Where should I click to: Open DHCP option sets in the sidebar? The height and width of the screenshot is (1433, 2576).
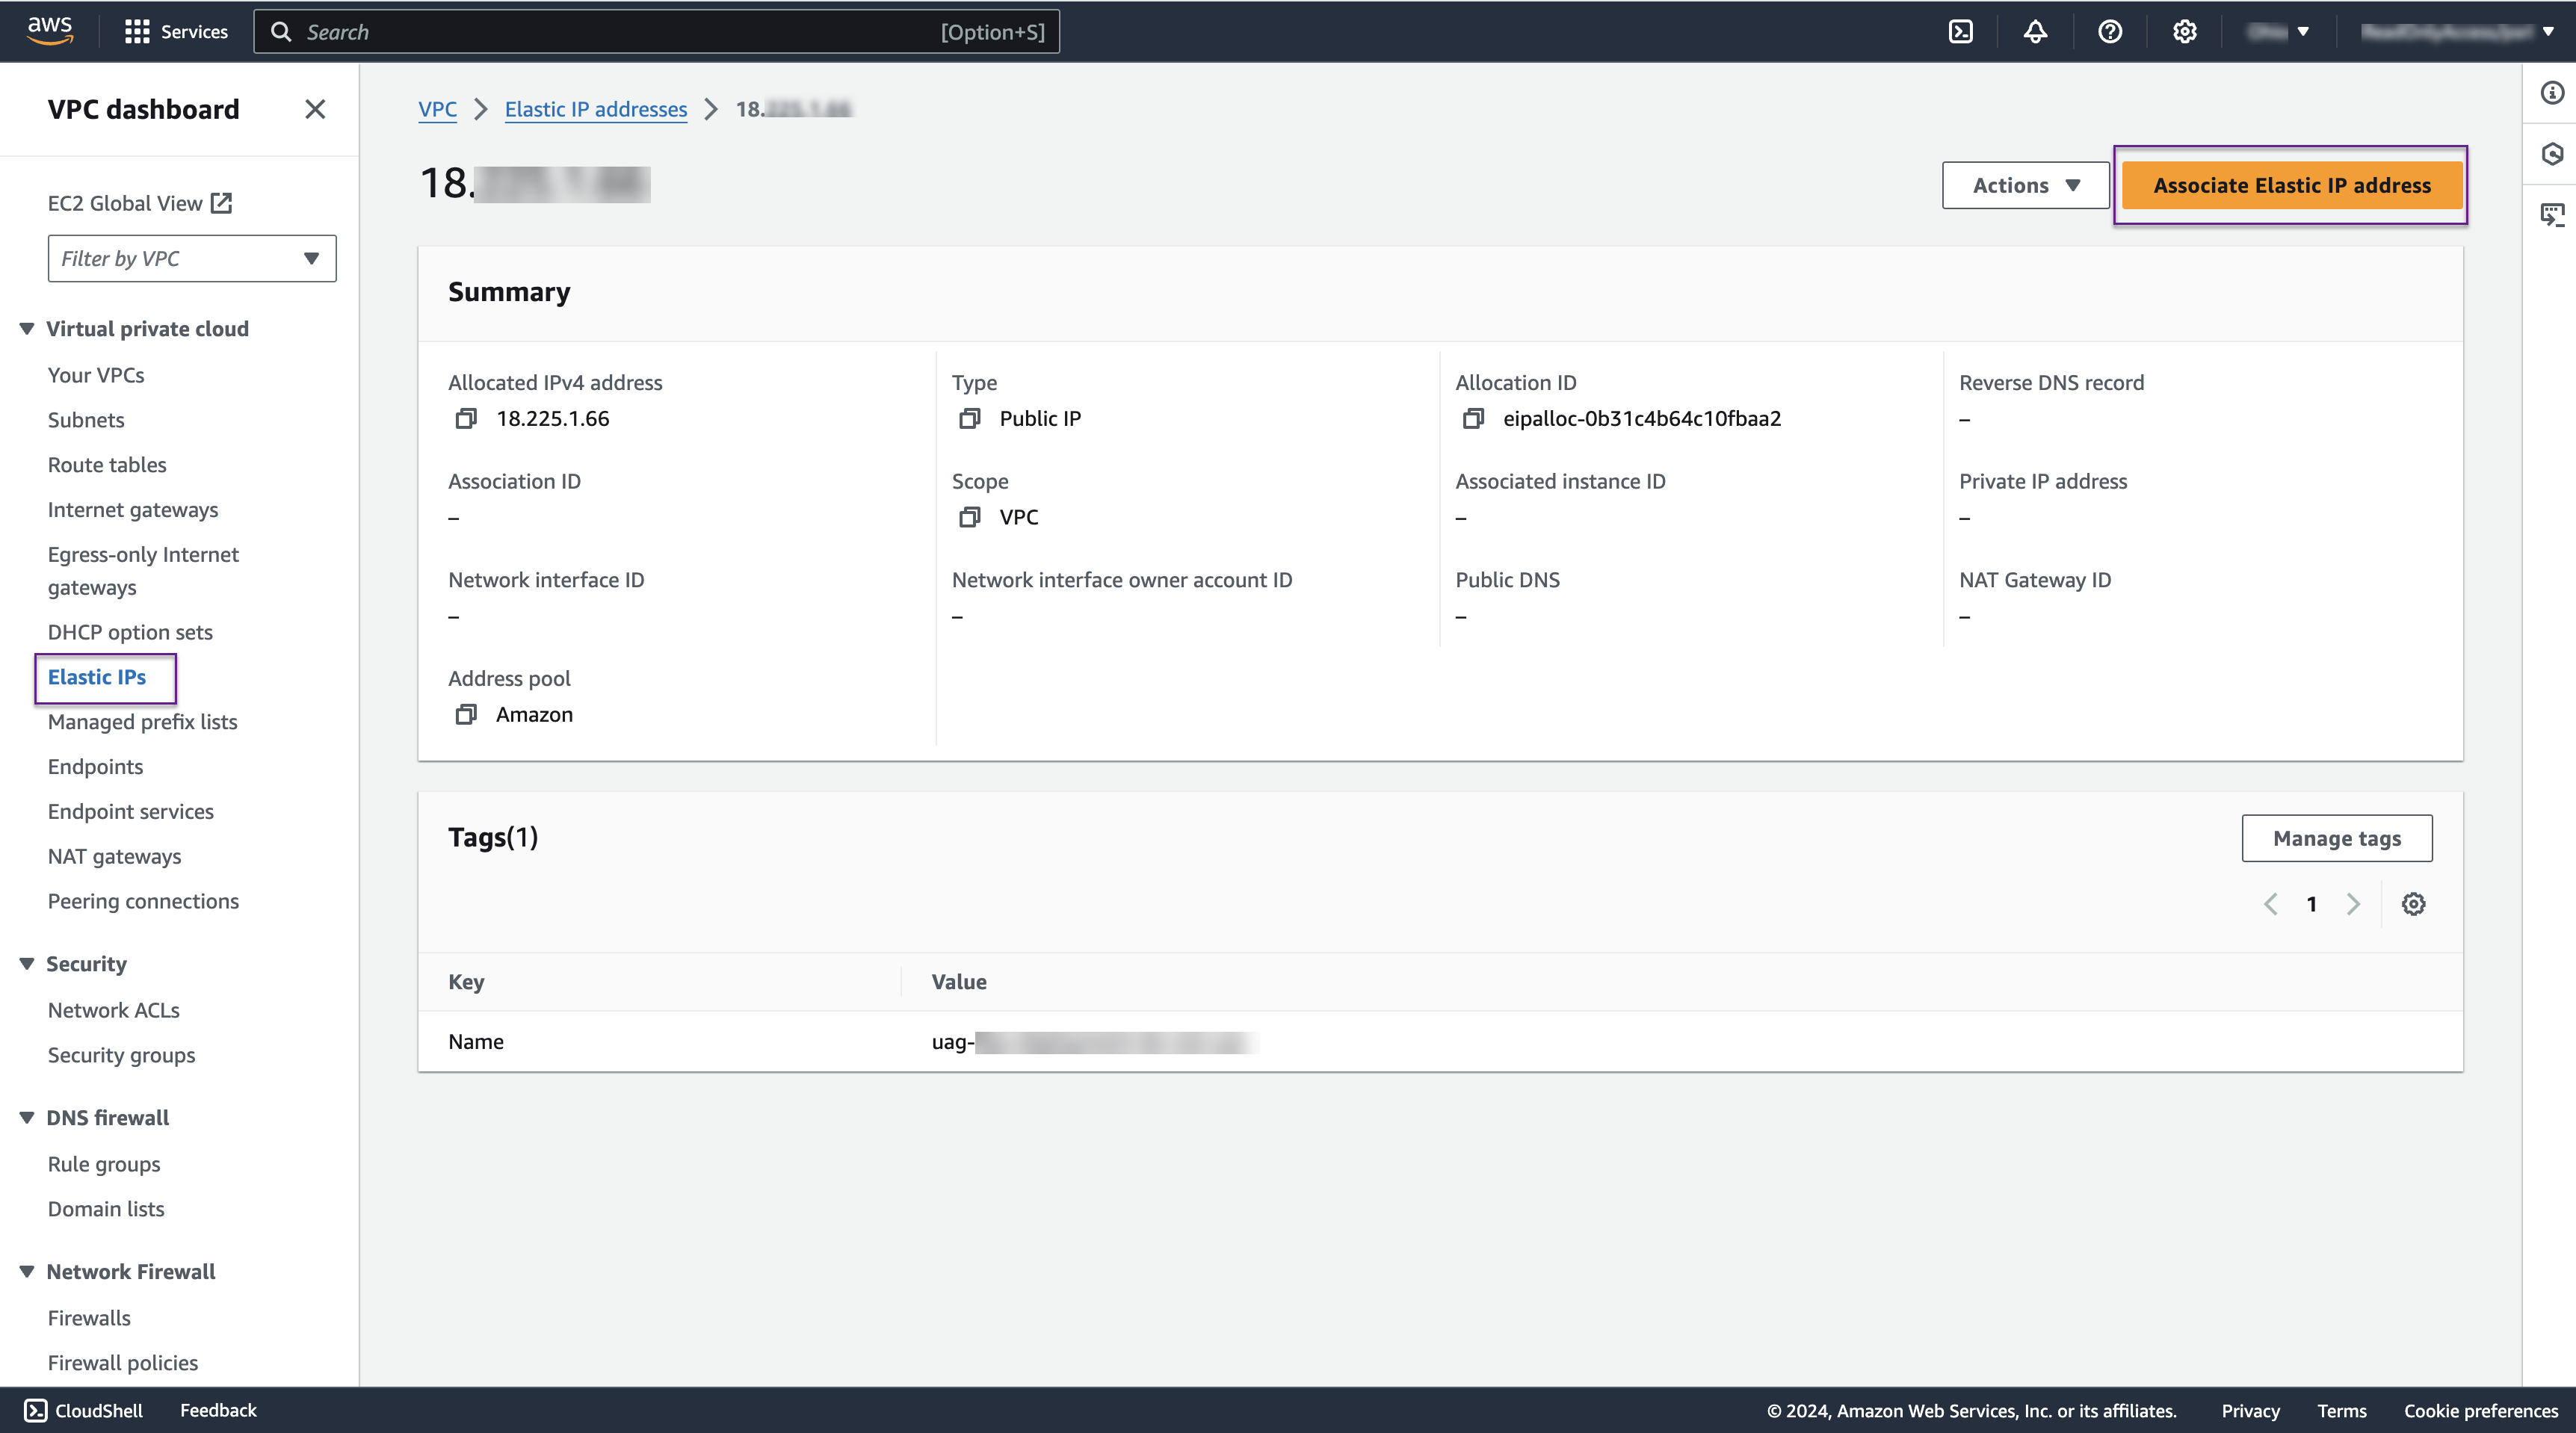click(x=130, y=632)
